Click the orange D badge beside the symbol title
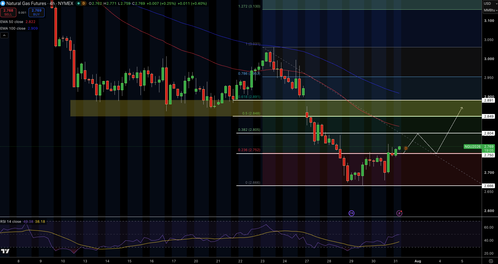The width and height of the screenshot is (498, 264). [x=84, y=3]
